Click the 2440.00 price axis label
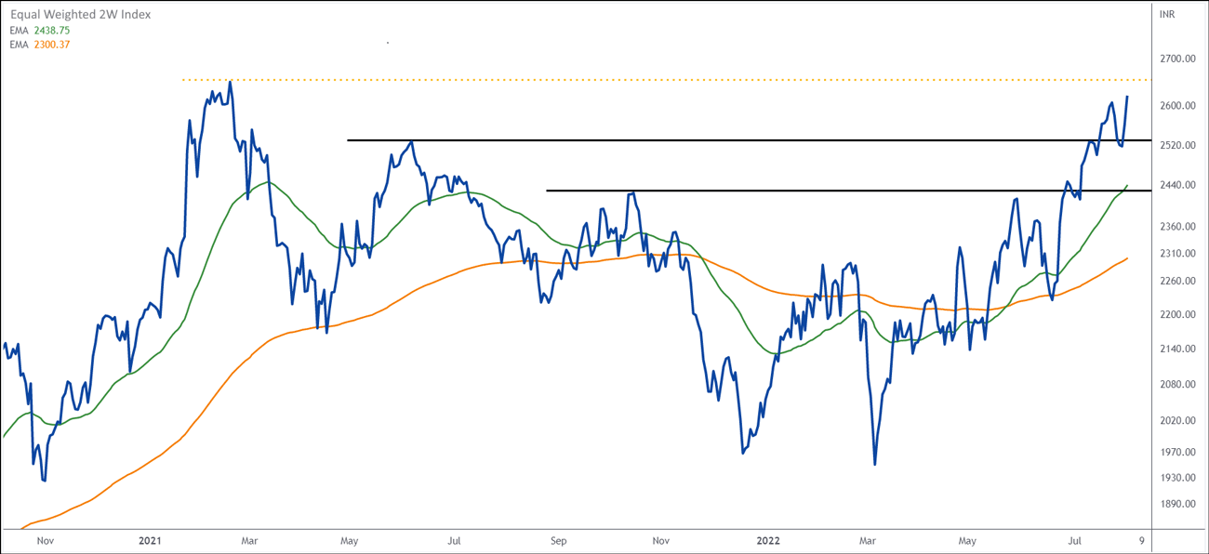The height and width of the screenshot is (554, 1209). click(1176, 185)
